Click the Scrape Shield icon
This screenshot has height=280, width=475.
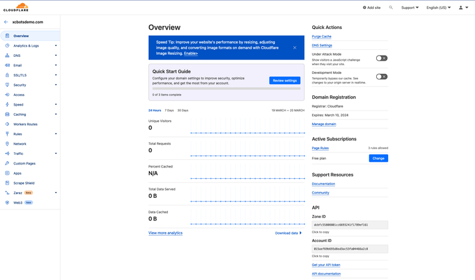click(7, 183)
